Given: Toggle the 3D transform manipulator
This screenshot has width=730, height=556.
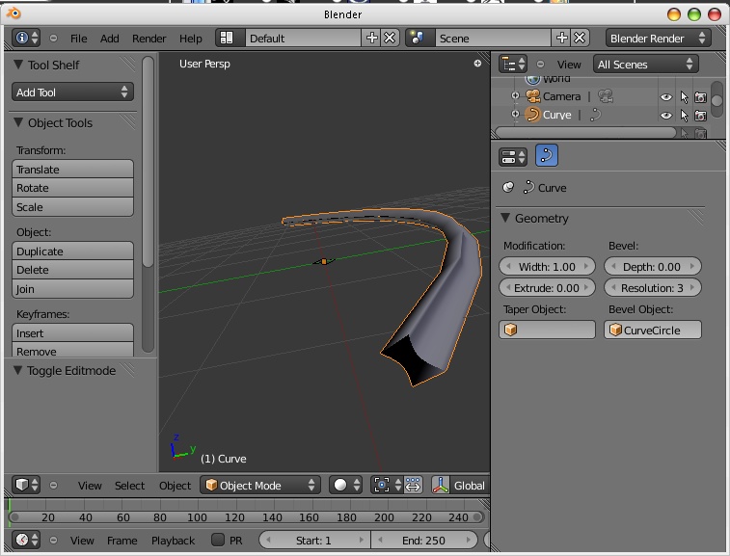Looking at the screenshot, I should [x=440, y=485].
